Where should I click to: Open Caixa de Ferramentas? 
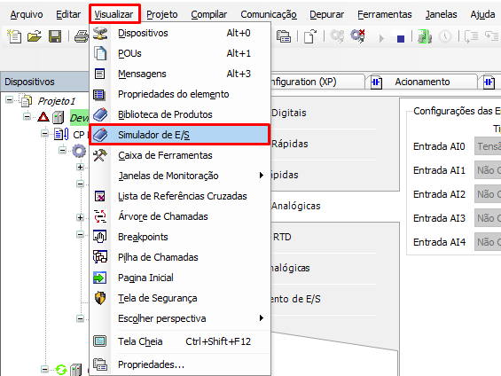coord(180,155)
